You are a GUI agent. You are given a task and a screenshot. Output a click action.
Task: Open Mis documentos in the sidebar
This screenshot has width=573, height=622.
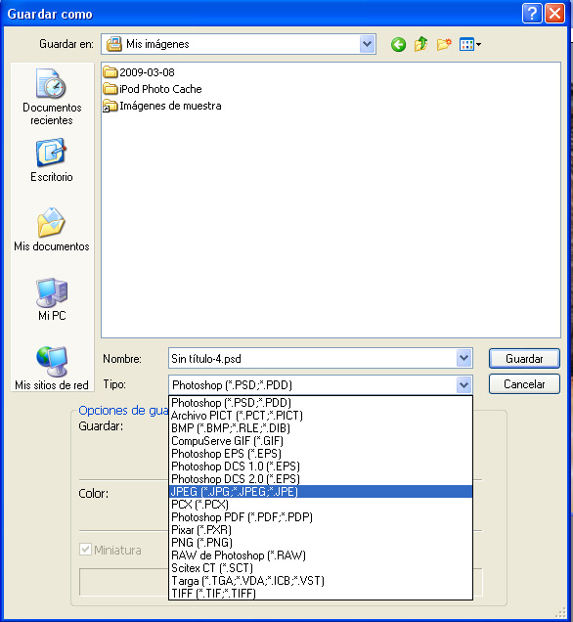(52, 229)
